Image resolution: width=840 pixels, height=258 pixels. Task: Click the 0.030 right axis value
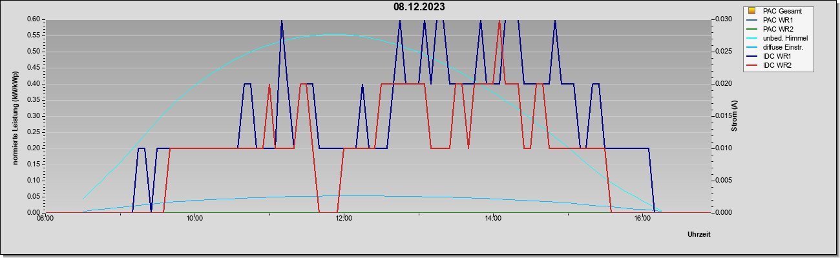coord(724,19)
